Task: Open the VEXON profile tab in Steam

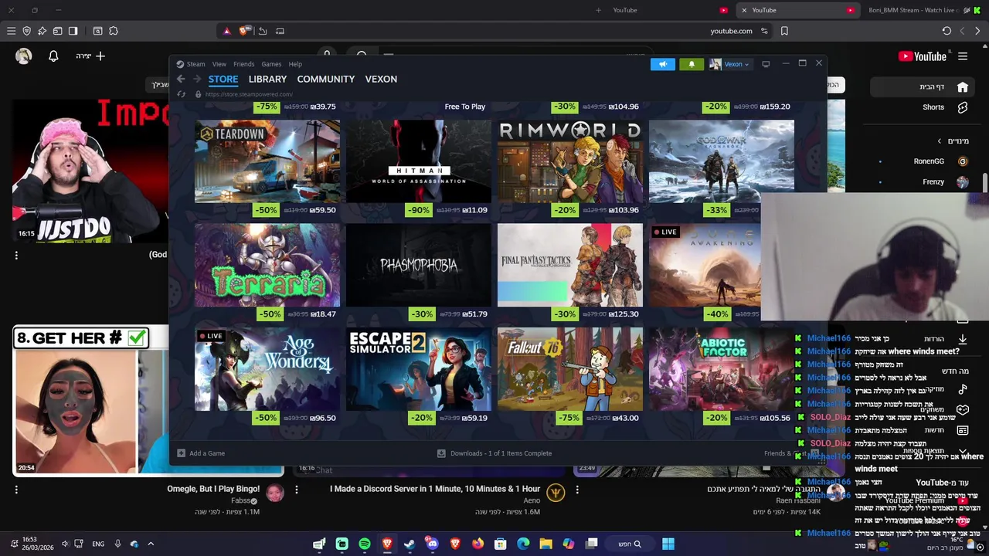Action: (381, 79)
